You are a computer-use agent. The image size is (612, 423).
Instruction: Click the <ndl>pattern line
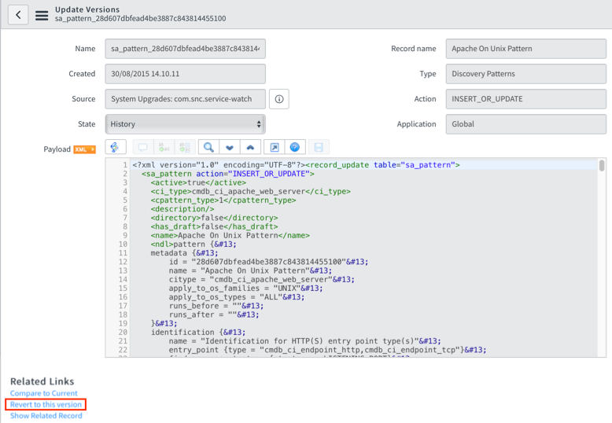click(x=194, y=245)
